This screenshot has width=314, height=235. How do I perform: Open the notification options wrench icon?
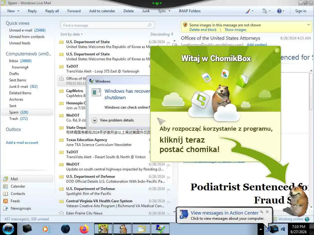pyautogui.click(x=262, y=212)
